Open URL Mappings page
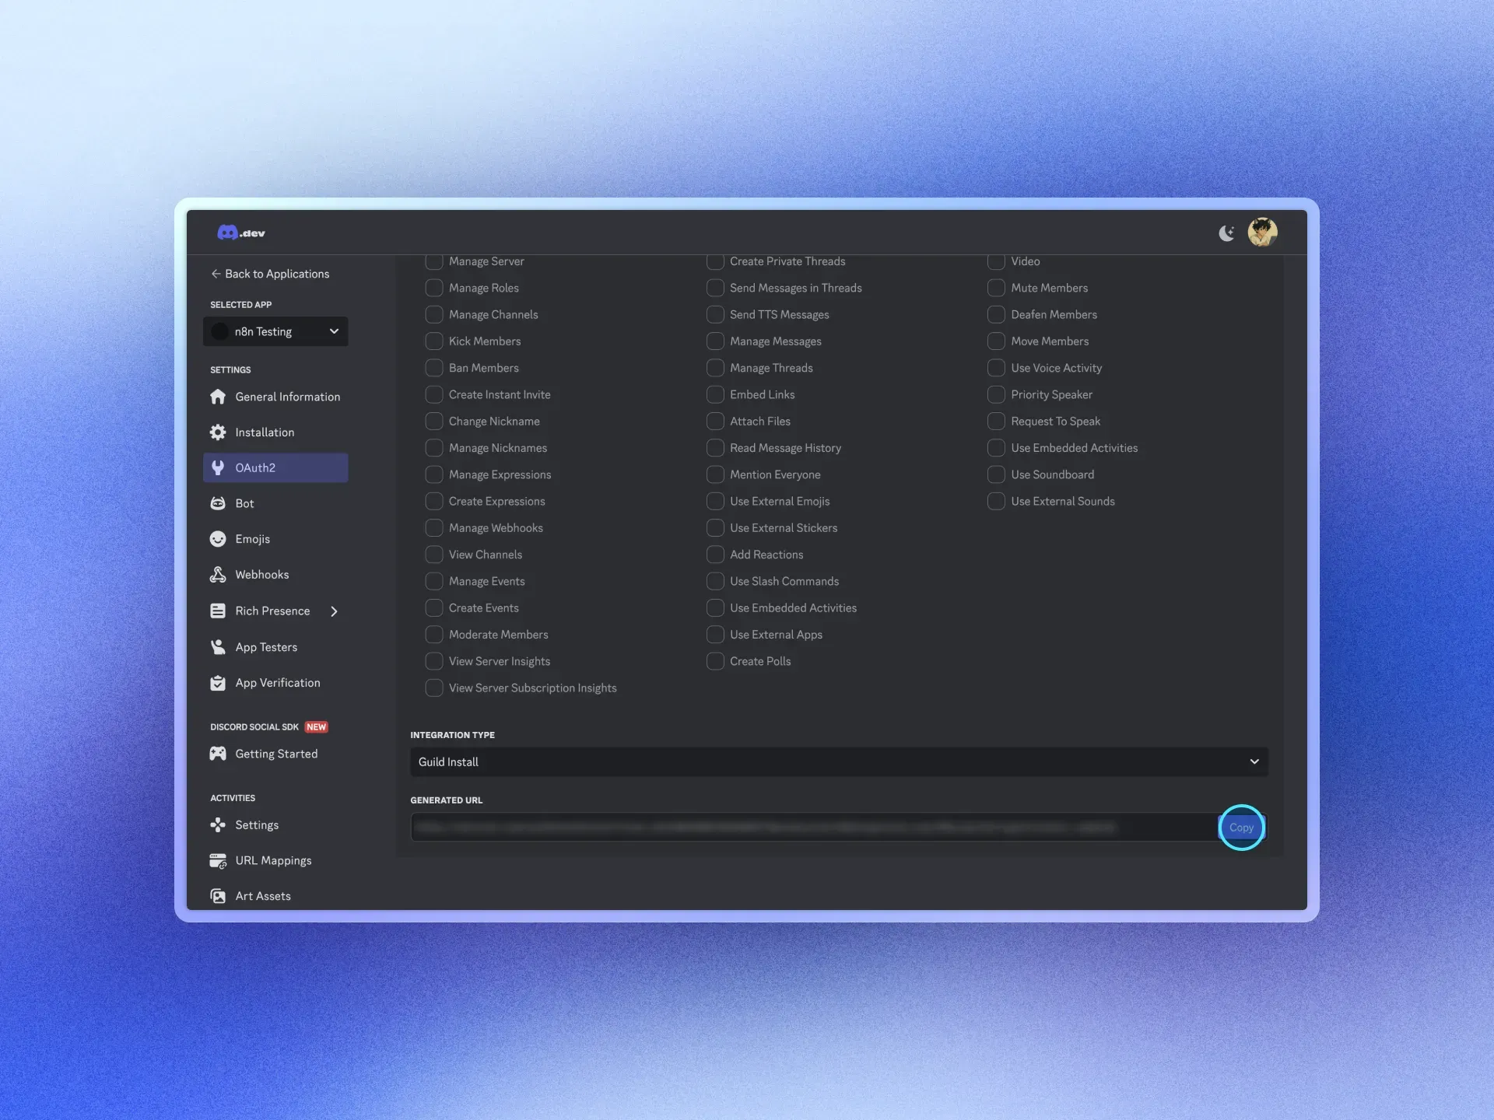 tap(275, 861)
